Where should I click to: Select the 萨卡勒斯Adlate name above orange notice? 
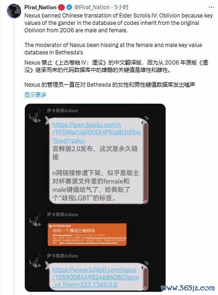pyautogui.click(x=63, y=214)
